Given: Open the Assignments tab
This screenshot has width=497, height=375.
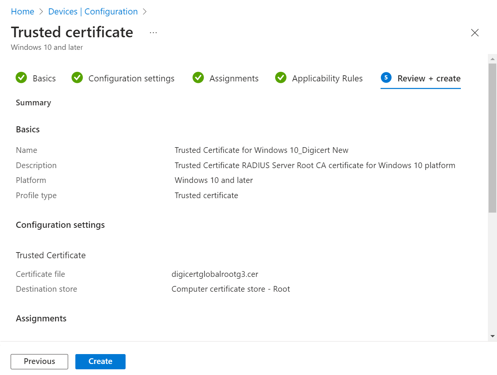Looking at the screenshot, I should 226,78.
